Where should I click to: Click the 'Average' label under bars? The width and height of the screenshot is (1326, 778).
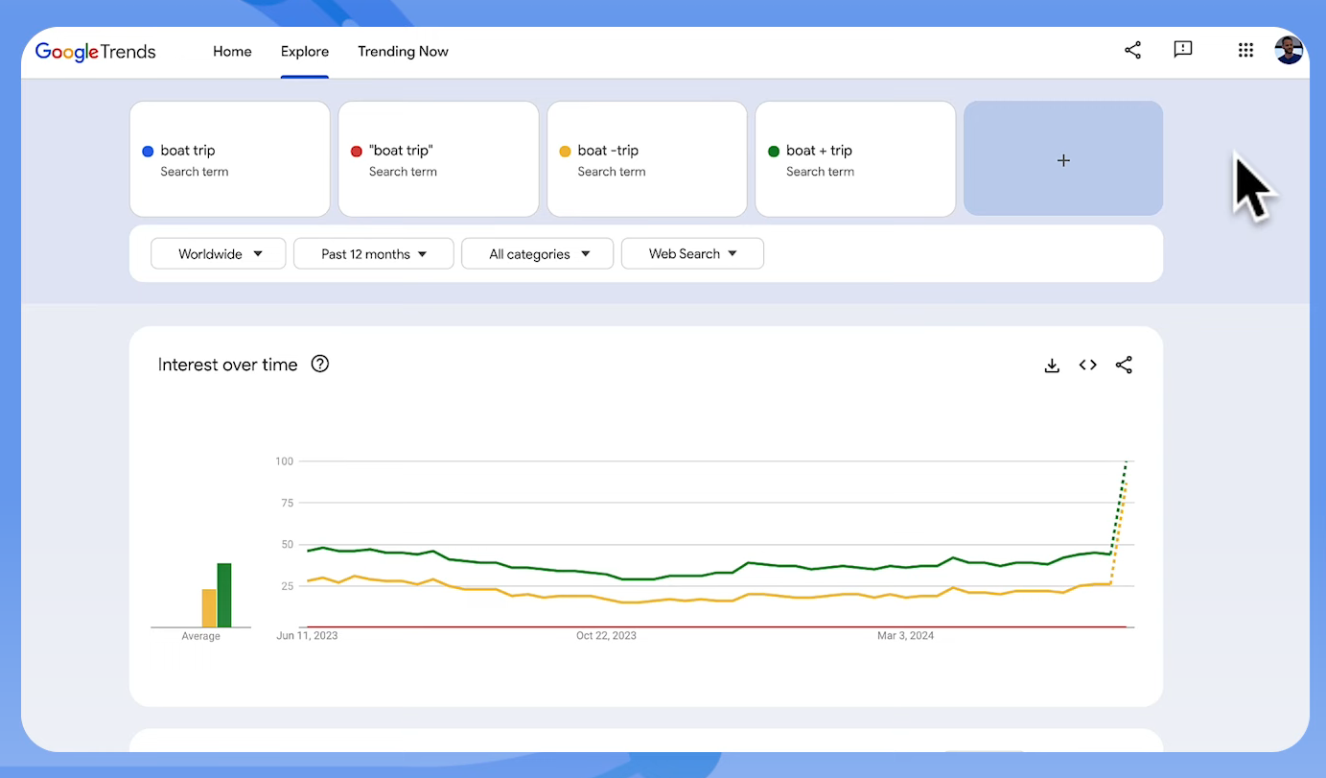200,636
